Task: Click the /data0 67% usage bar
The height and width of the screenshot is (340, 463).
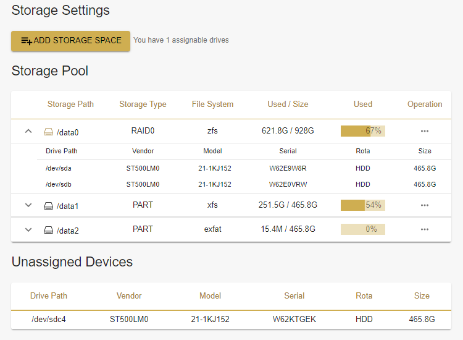Action: [363, 131]
